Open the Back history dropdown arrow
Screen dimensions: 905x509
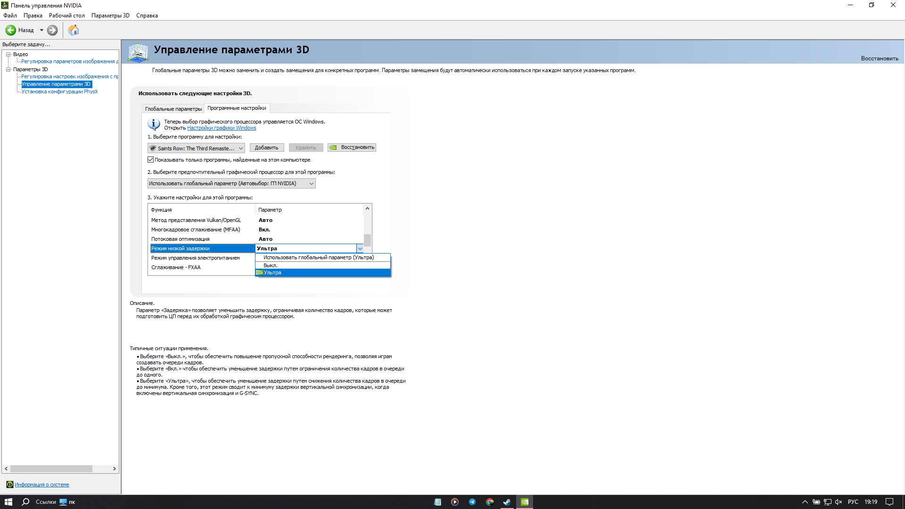(41, 30)
